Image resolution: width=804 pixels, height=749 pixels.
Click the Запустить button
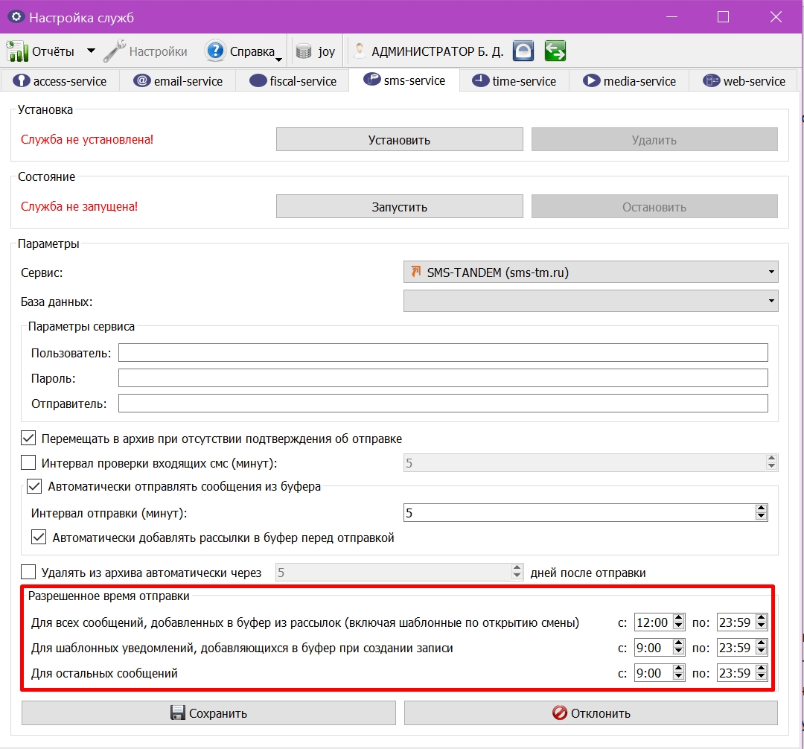tap(400, 206)
